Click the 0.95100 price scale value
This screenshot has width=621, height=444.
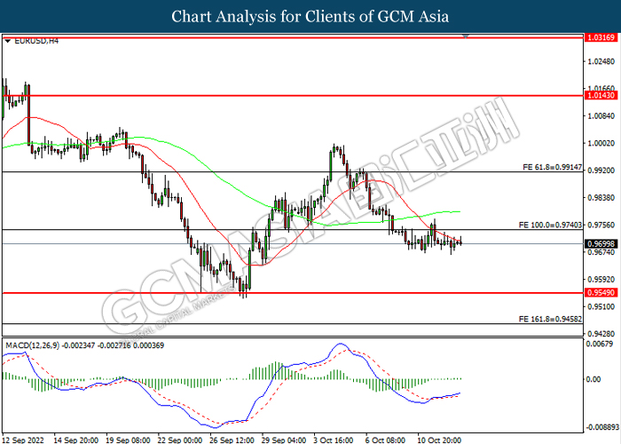click(601, 306)
